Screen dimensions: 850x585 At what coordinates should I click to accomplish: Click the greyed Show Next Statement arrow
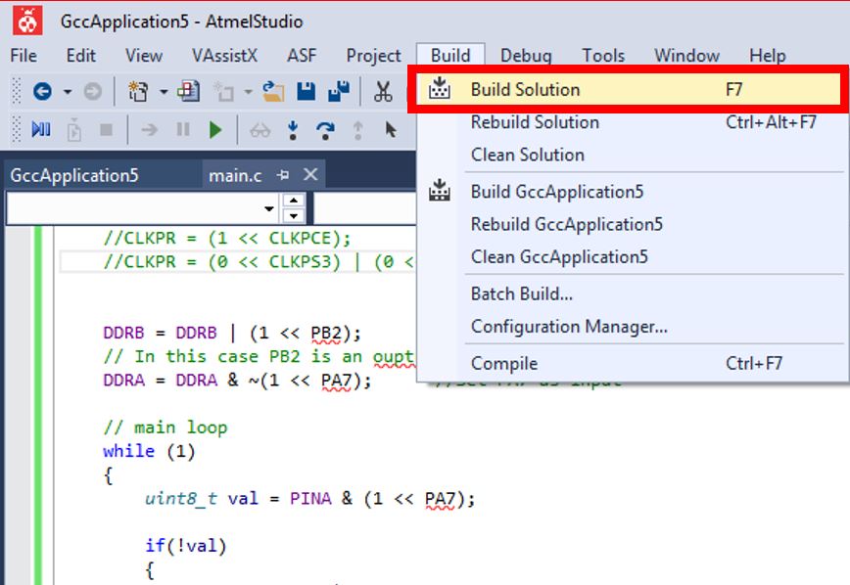point(150,129)
